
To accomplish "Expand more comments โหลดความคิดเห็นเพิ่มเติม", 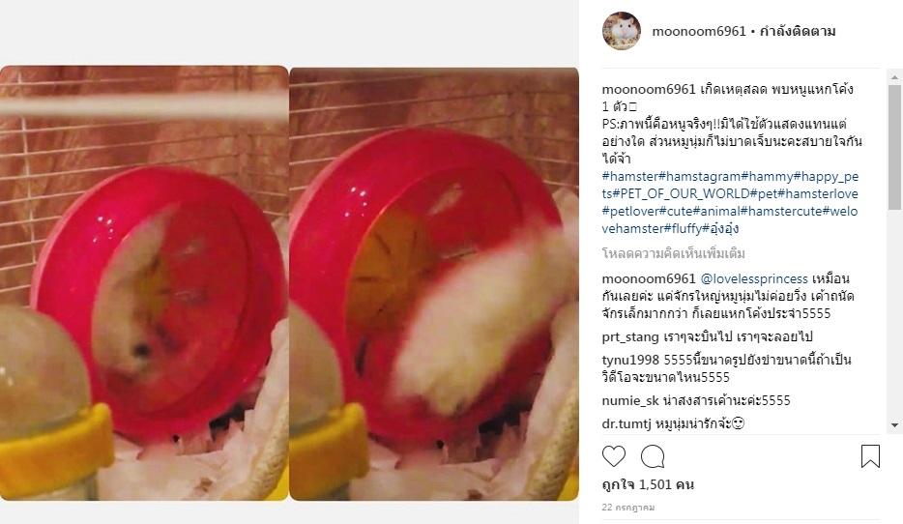I will pyautogui.click(x=673, y=252).
